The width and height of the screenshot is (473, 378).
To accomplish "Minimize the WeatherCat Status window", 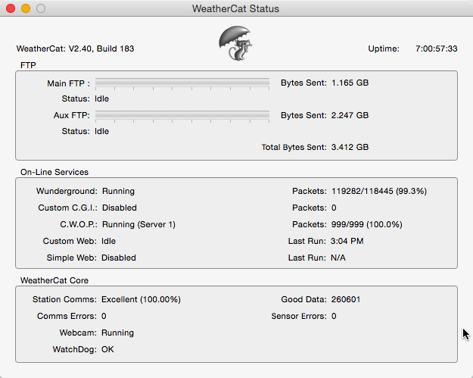I will 26,8.
